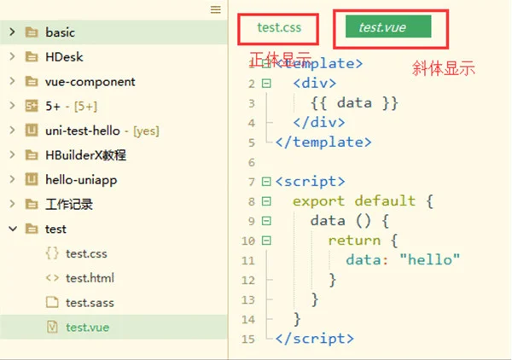
Task: Expand the 工作记录 folder
Action: coord(13,204)
